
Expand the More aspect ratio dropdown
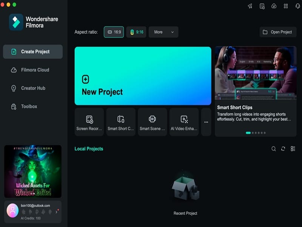pyautogui.click(x=163, y=32)
